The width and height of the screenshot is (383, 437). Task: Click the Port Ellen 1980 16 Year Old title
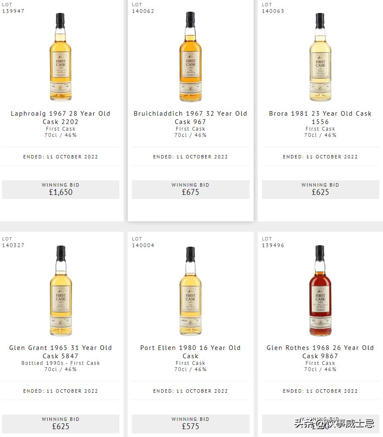[x=190, y=352]
